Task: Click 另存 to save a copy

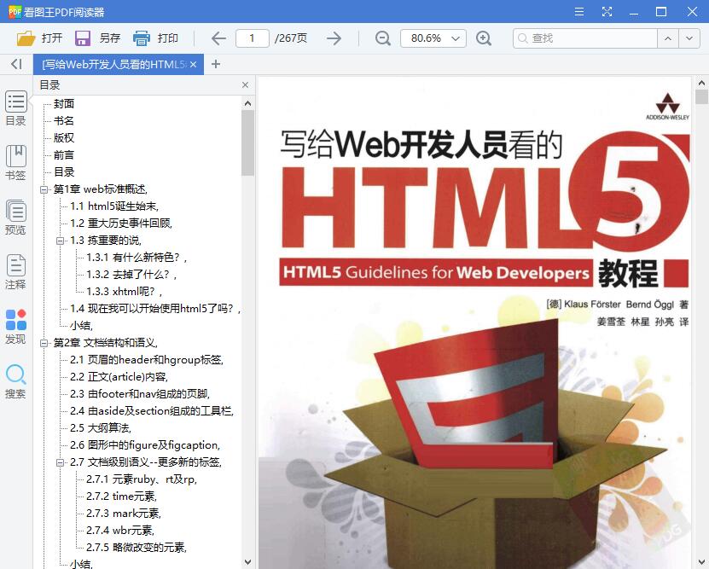Action: click(101, 38)
